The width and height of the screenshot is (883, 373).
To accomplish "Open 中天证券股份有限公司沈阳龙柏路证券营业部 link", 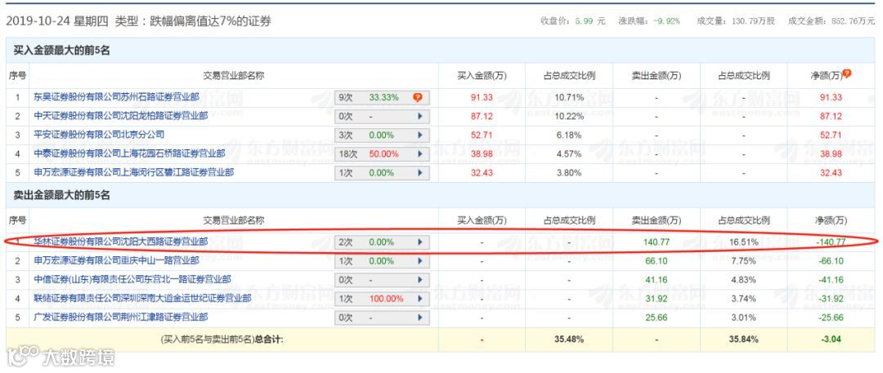I will pos(120,116).
